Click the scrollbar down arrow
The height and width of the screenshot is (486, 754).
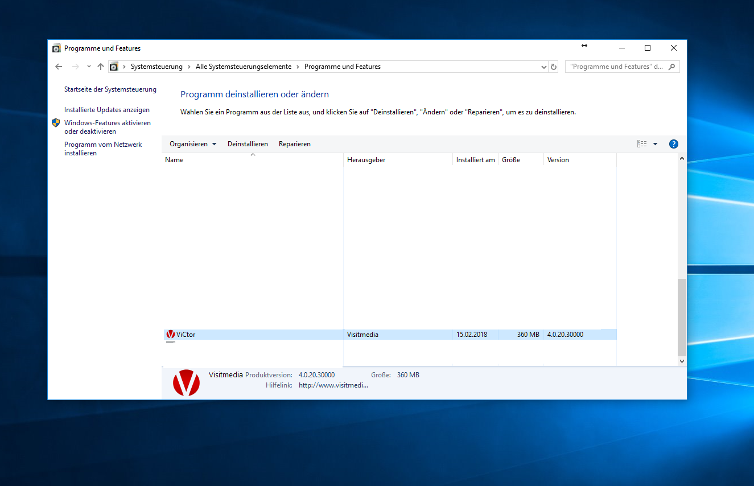click(x=682, y=361)
